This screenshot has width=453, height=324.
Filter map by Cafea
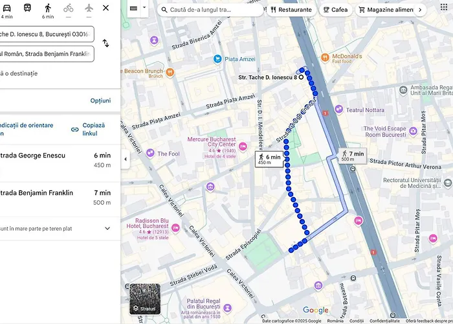click(335, 10)
